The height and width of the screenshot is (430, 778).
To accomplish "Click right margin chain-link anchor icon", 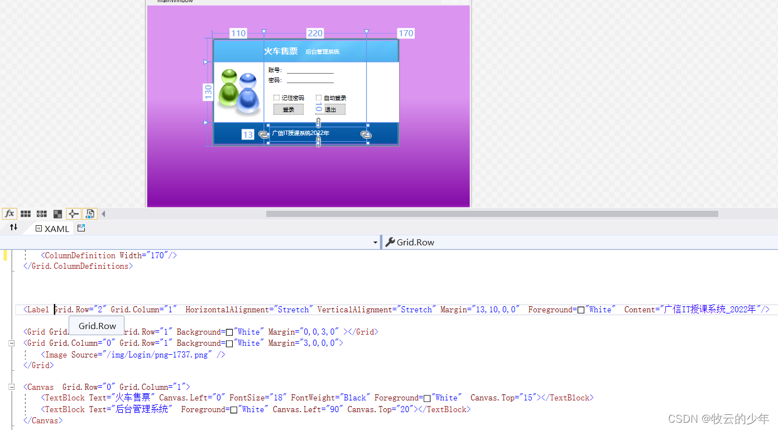I will pyautogui.click(x=366, y=135).
